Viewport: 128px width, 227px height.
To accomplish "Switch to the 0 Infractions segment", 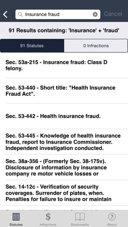I will point(96,46).
